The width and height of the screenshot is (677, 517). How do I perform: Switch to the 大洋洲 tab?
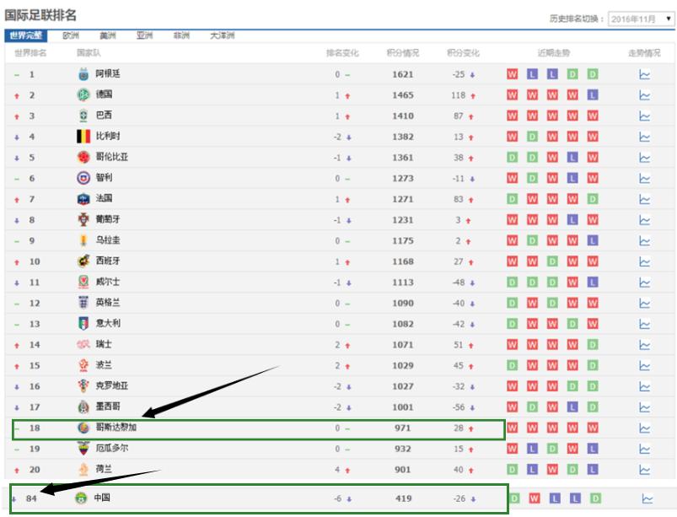(222, 35)
